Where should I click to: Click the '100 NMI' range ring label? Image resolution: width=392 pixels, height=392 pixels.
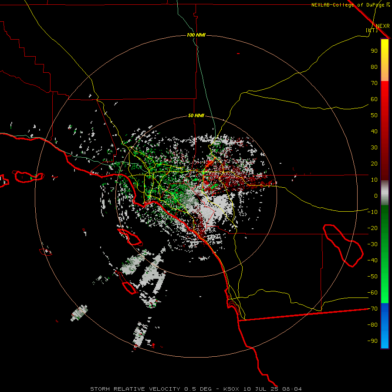pyautogui.click(x=196, y=35)
